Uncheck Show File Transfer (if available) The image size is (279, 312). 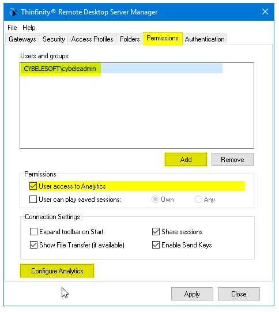coord(33,245)
